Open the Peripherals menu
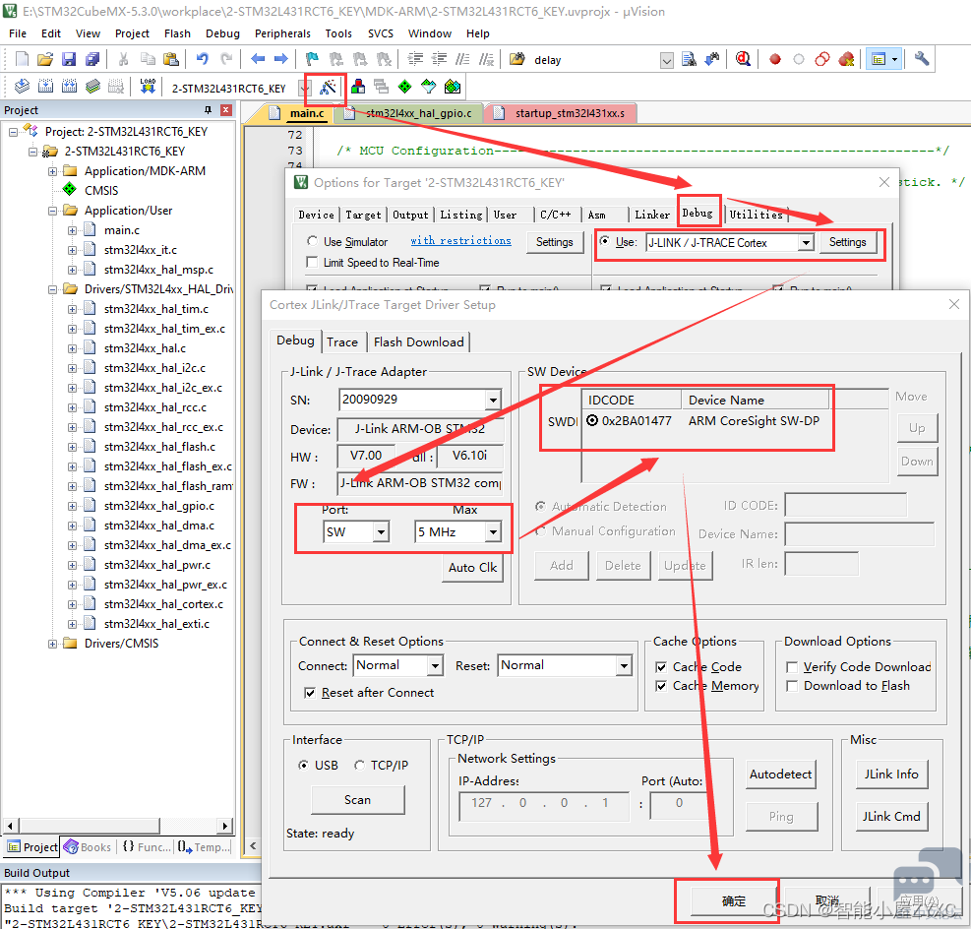The width and height of the screenshot is (971, 929). pyautogui.click(x=282, y=33)
